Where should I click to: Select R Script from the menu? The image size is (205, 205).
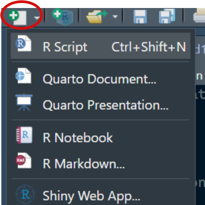pyautogui.click(x=65, y=47)
